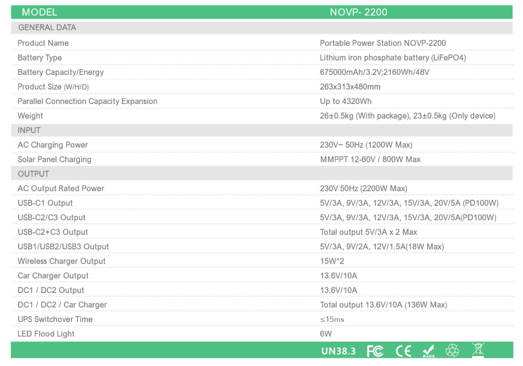Click the crossed-out wheelie bin icon
The width and height of the screenshot is (523, 366).
click(478, 350)
